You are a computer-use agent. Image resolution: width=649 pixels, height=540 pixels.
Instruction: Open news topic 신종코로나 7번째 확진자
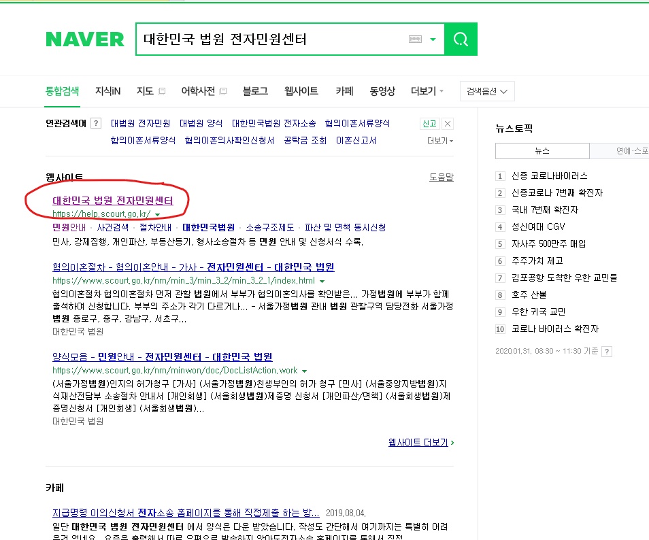(x=557, y=193)
